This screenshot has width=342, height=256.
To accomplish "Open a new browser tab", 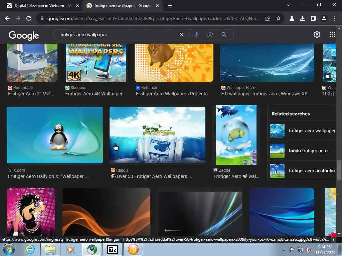I will [x=170, y=6].
